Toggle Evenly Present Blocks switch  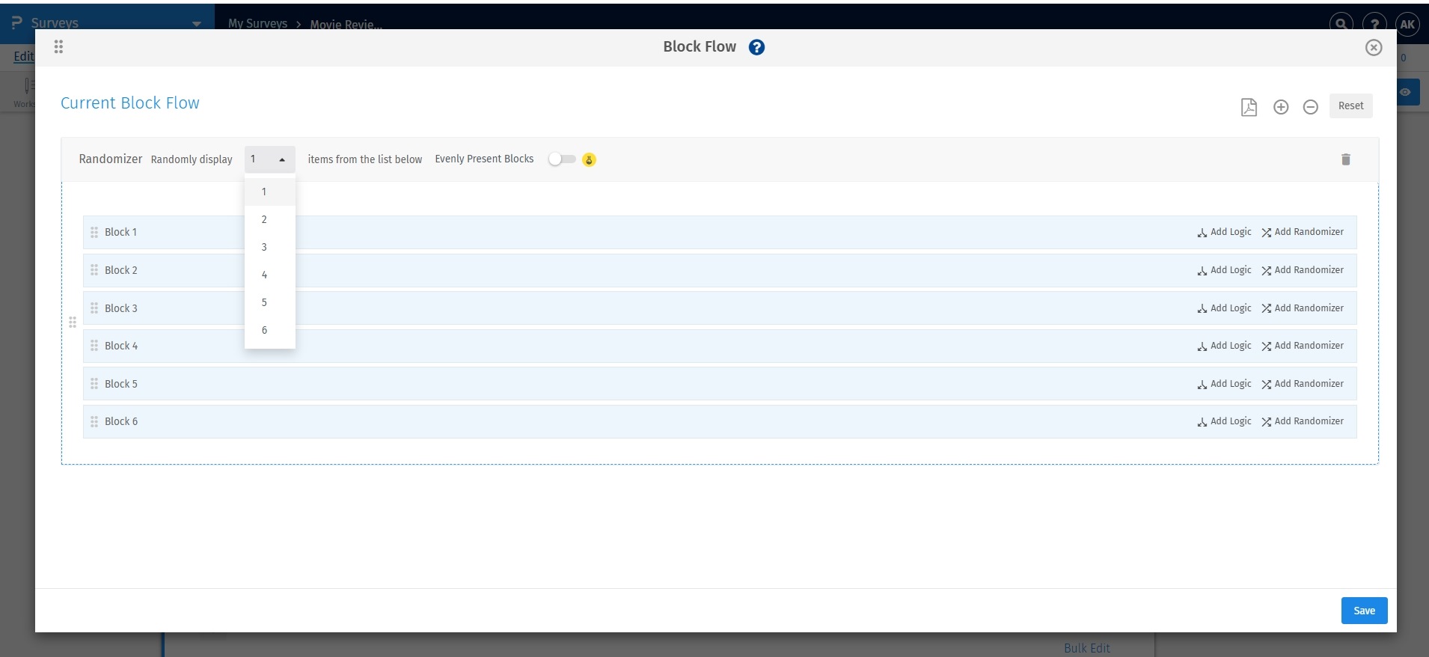coord(562,159)
